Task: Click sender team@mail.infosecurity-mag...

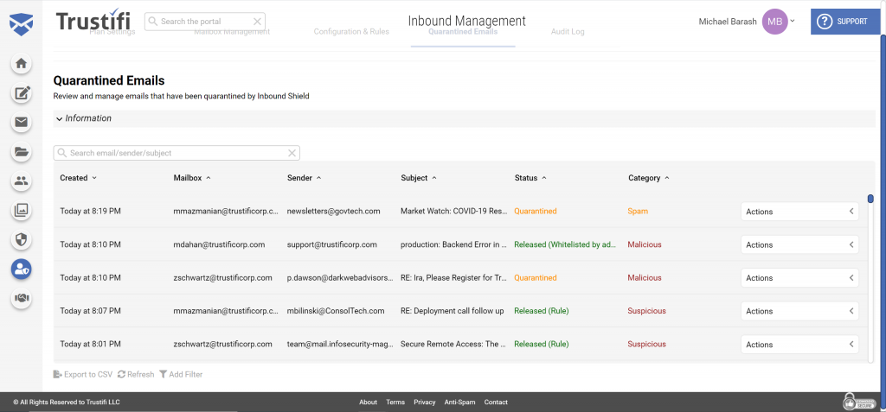Action: (x=340, y=344)
